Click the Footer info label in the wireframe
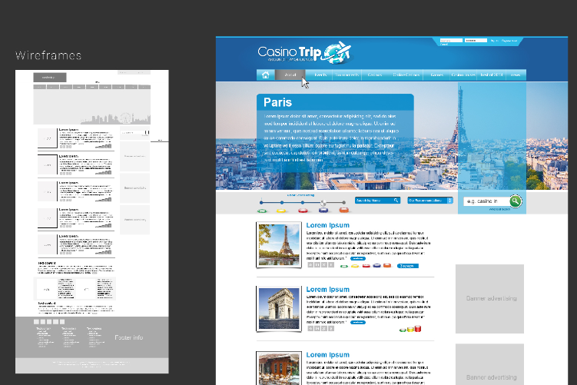 129,337
